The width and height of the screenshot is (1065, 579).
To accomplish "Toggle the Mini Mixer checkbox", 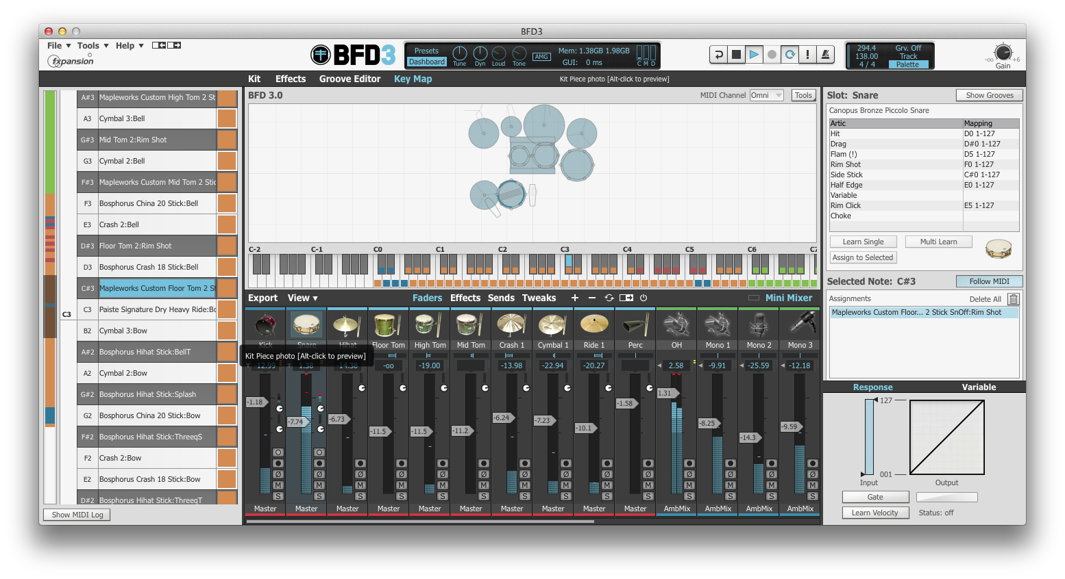I will coord(754,298).
